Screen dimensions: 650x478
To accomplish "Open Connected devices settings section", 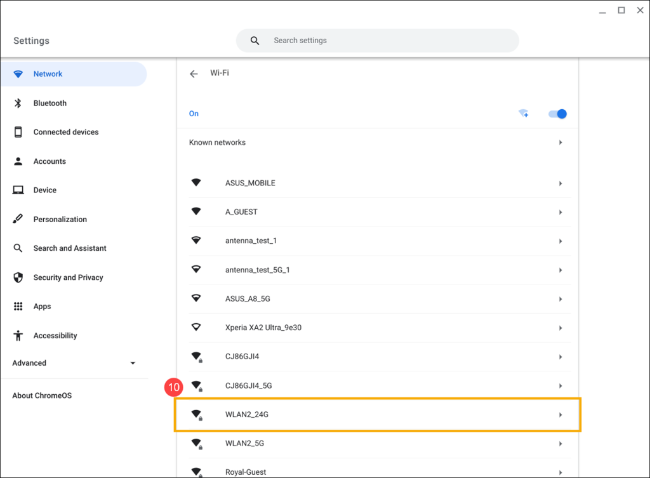I will pos(66,132).
